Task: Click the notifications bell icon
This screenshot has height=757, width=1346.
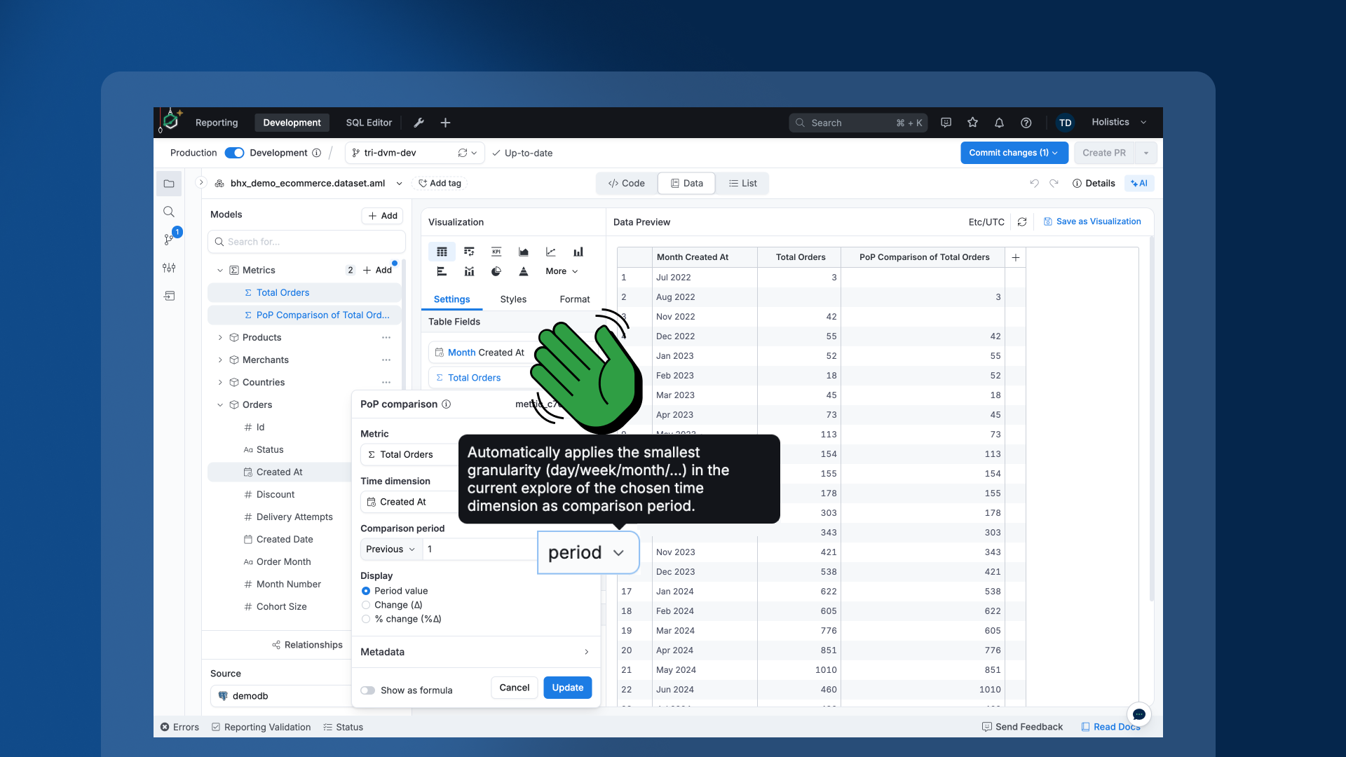Action: click(999, 122)
